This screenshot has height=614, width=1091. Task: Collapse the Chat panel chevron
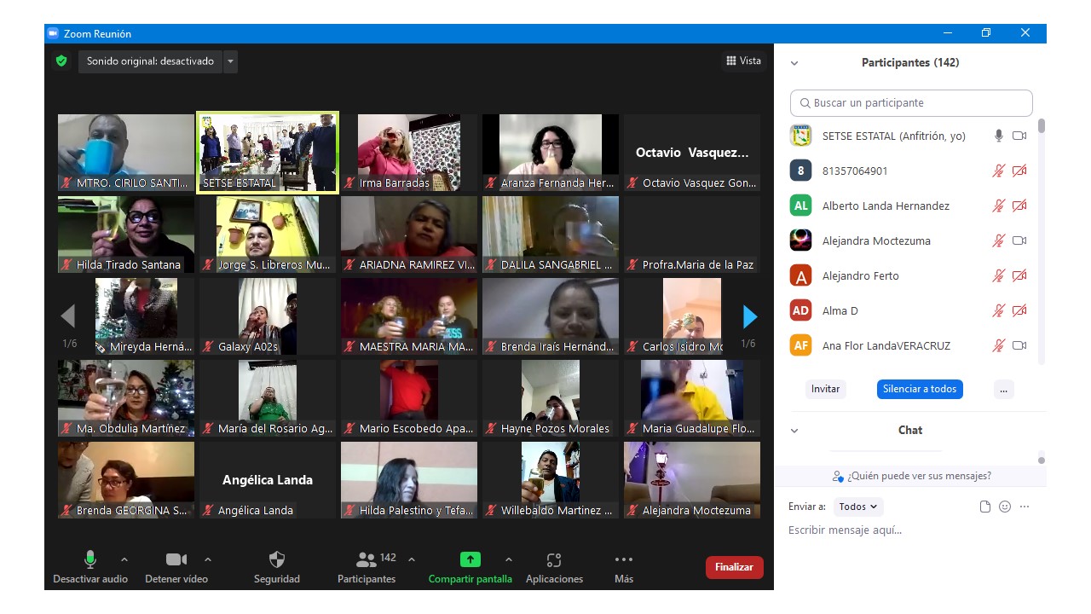tap(794, 431)
